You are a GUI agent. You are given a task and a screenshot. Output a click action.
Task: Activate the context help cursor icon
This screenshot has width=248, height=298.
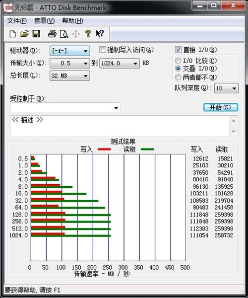(x=100, y=34)
